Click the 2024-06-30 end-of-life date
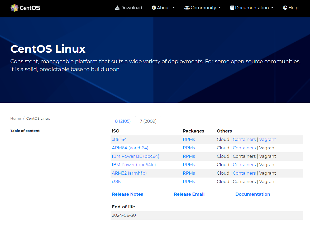Screen dimensions: 310x226 (124, 215)
